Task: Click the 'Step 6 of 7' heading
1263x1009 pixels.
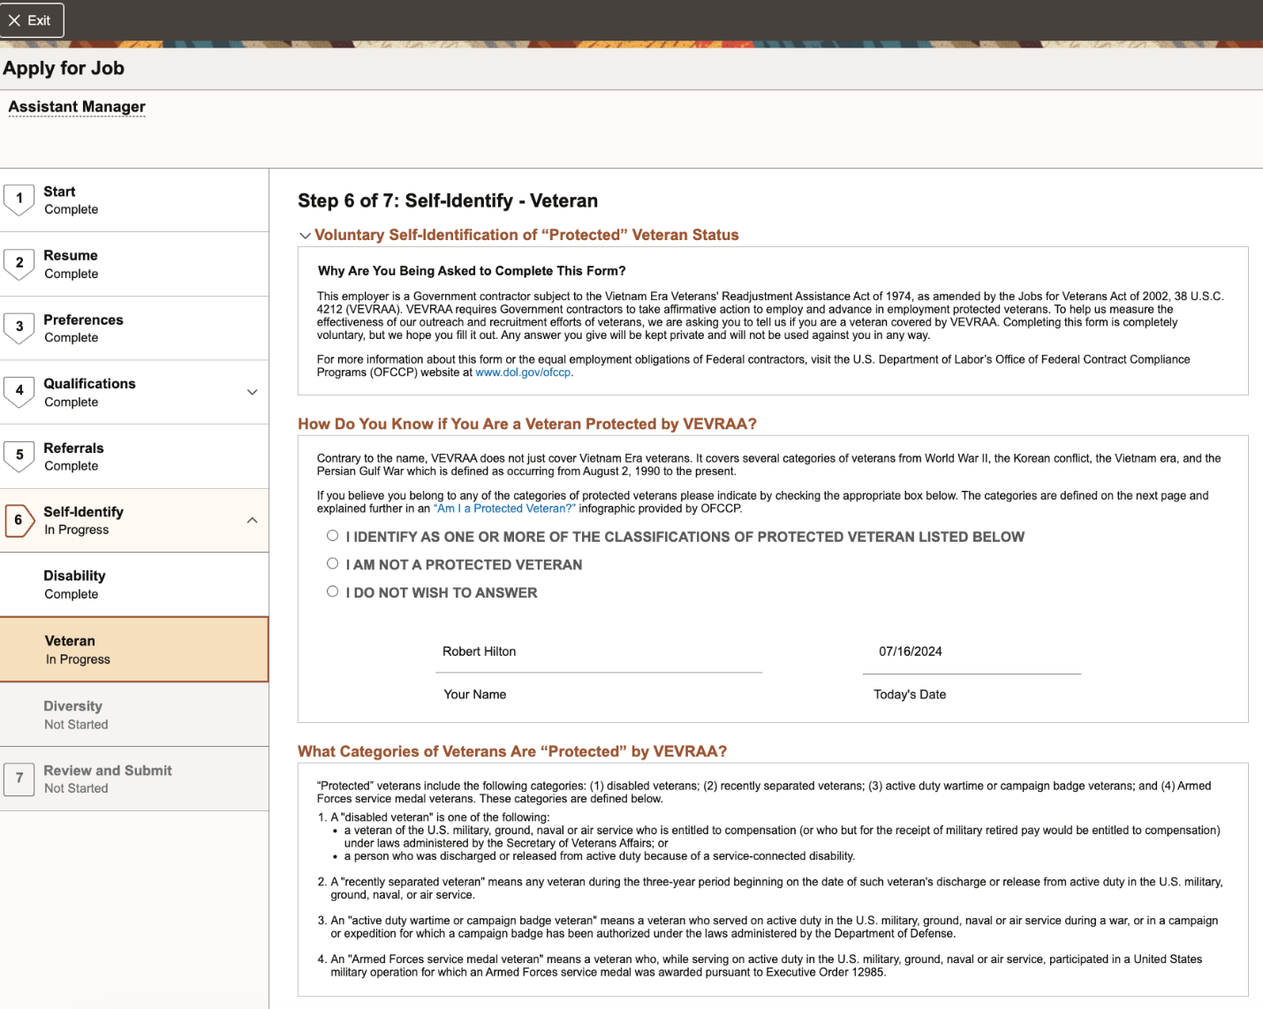Action: [x=448, y=201]
